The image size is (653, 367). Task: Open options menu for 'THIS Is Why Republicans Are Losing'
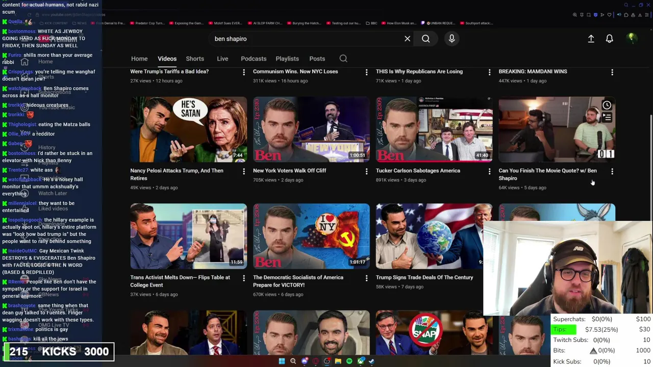click(x=489, y=72)
